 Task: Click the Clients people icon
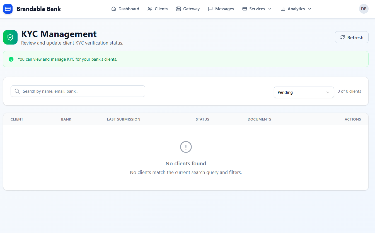[x=149, y=9]
